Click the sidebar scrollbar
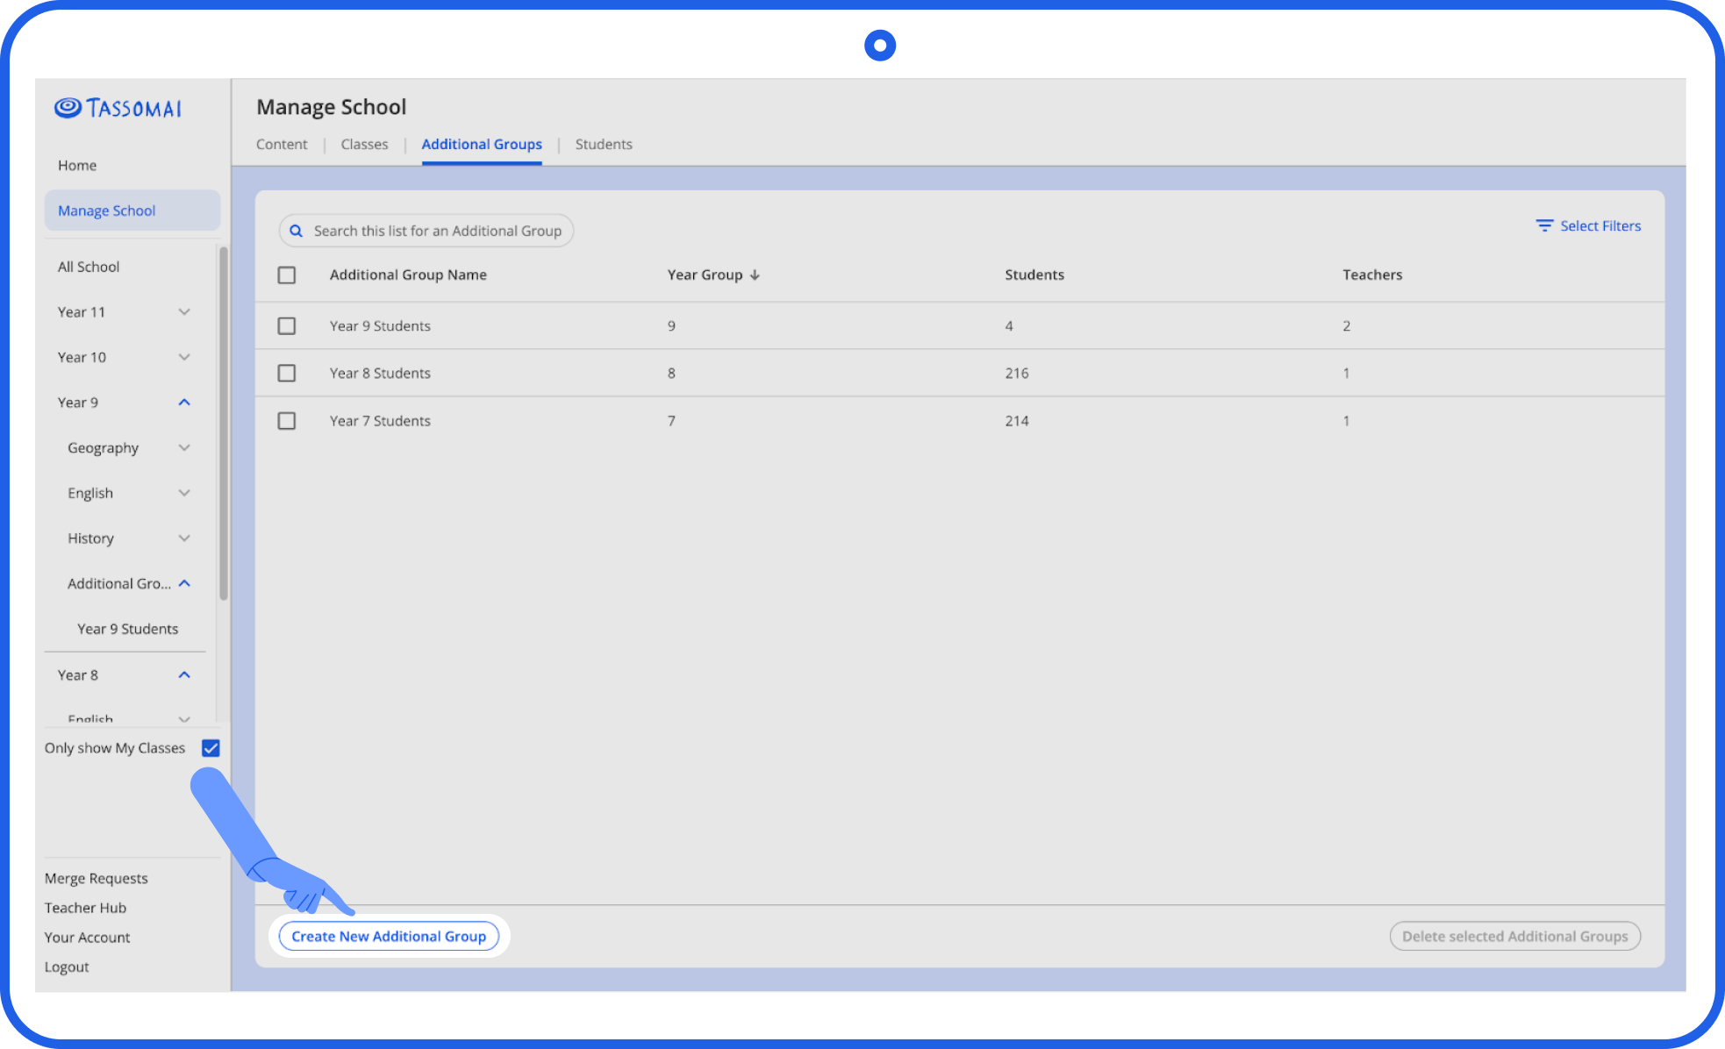This screenshot has height=1049, width=1725. point(224,423)
